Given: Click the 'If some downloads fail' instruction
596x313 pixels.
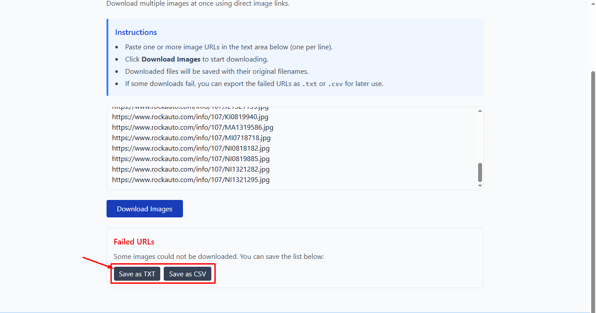Looking at the screenshot, I should point(254,83).
